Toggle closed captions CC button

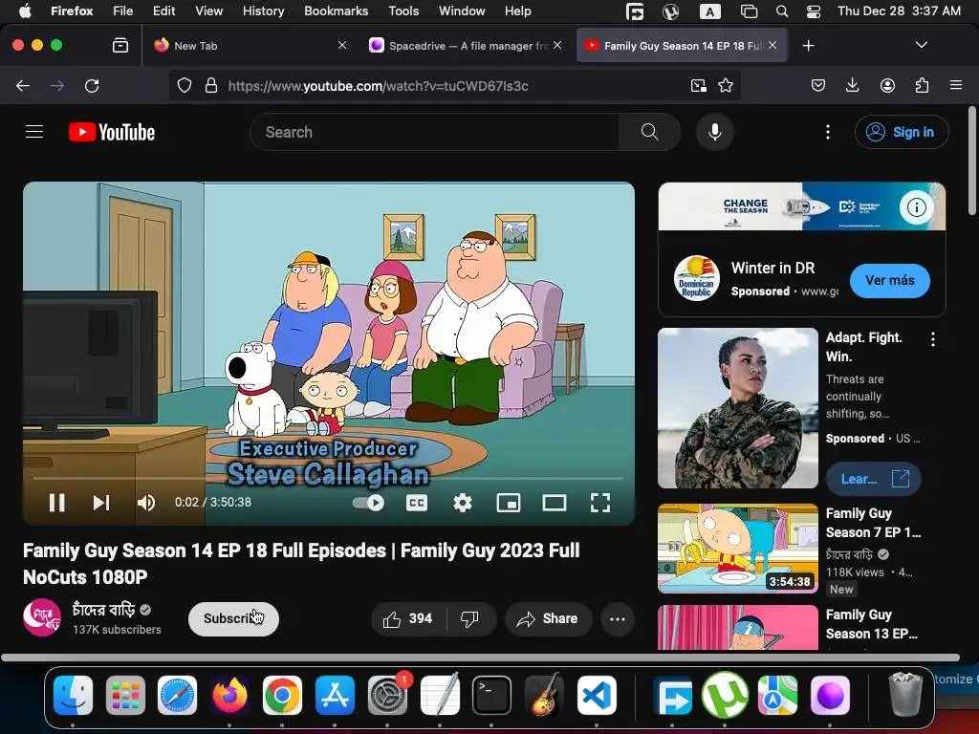coord(417,503)
